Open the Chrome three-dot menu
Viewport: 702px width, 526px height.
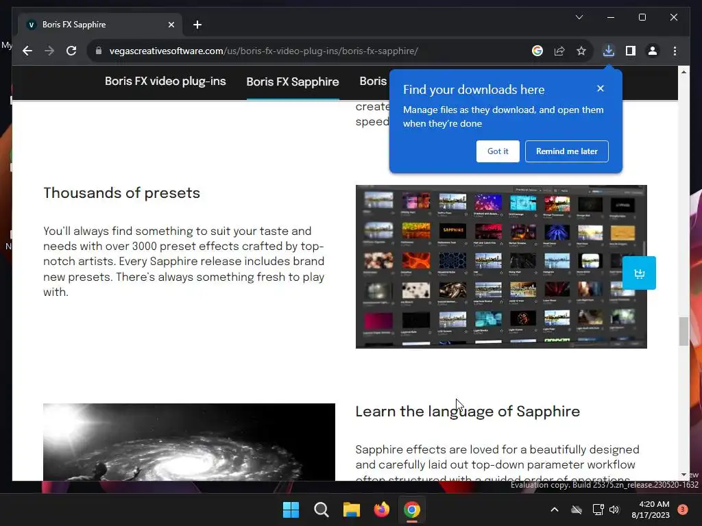point(675,51)
